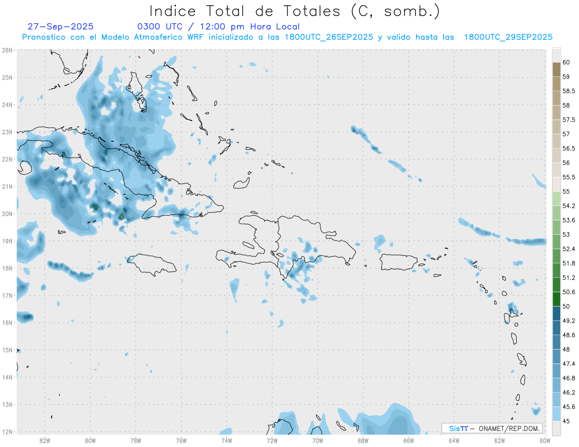Select the dark green swatch between 50 and 50.6
This screenshot has height=447, width=579.
(556, 299)
